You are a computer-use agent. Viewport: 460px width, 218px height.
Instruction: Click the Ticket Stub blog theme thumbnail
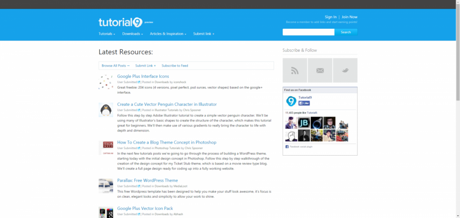point(106,148)
